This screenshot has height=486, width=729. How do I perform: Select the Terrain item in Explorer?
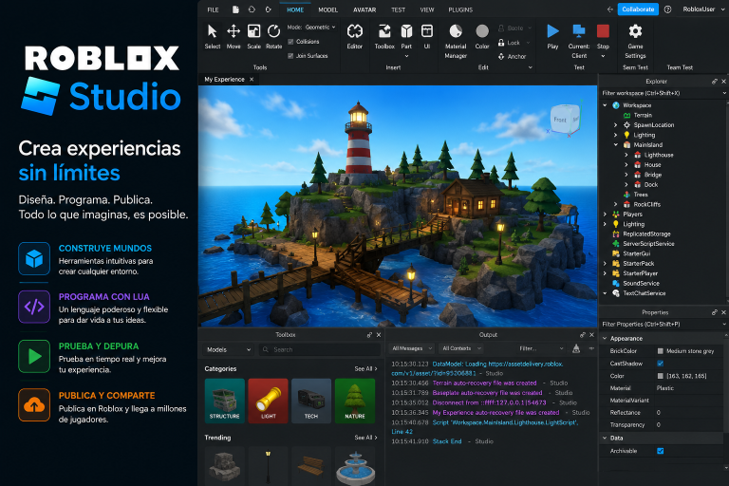643,116
